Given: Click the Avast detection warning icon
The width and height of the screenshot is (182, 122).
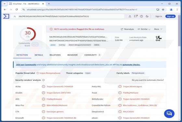Looking at the screenshot, I should pos(120,93).
